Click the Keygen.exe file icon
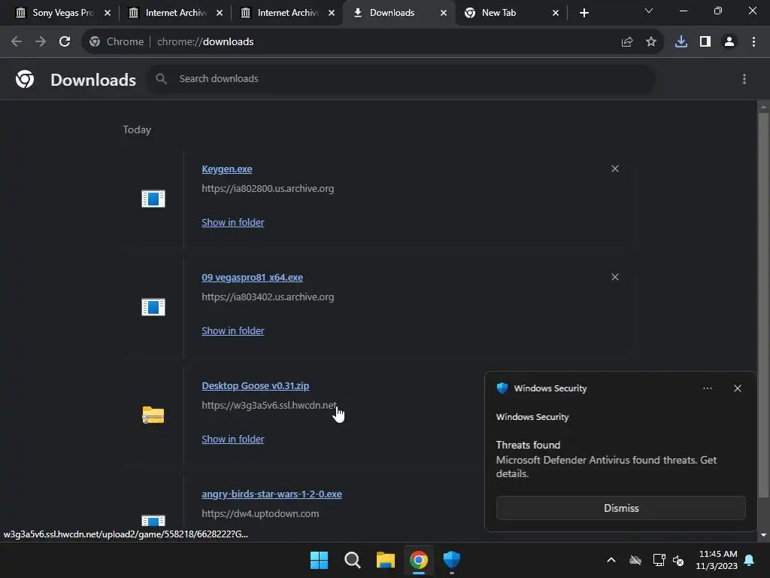 coord(153,199)
